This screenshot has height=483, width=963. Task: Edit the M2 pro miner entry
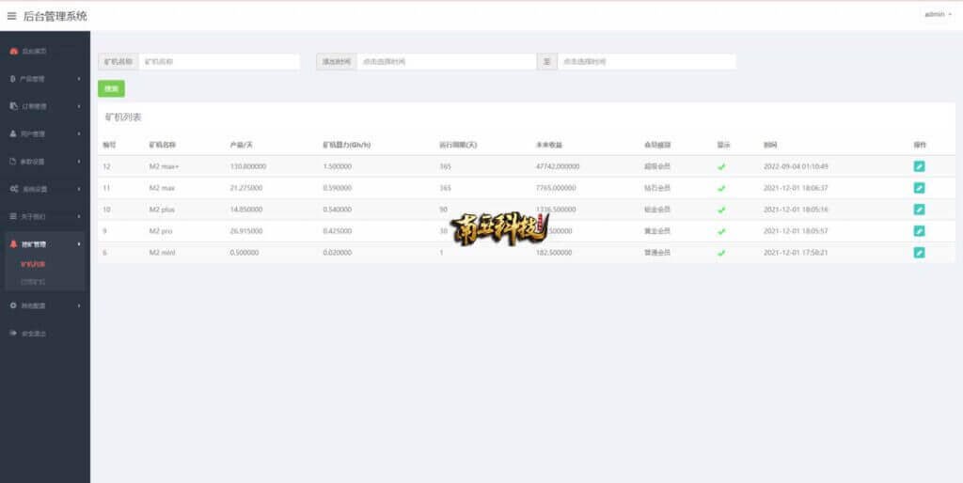(919, 231)
